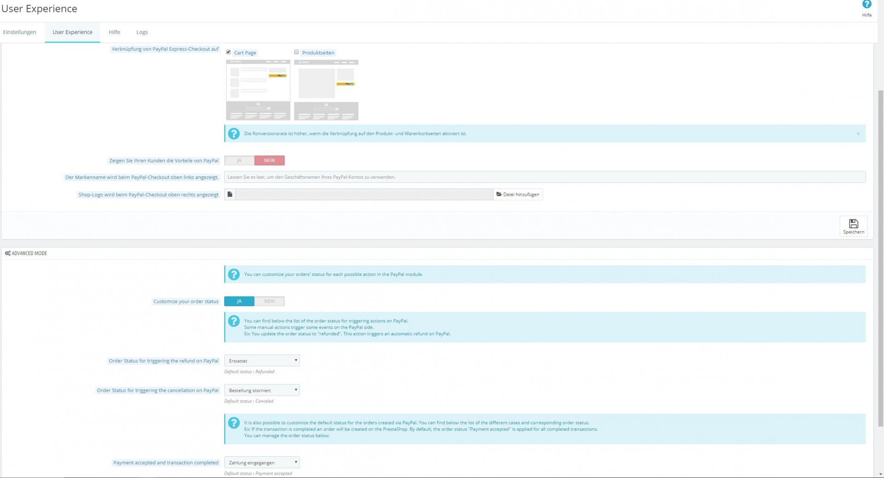
Task: Open the Erstattet refund status dropdown
Action: 262,361
